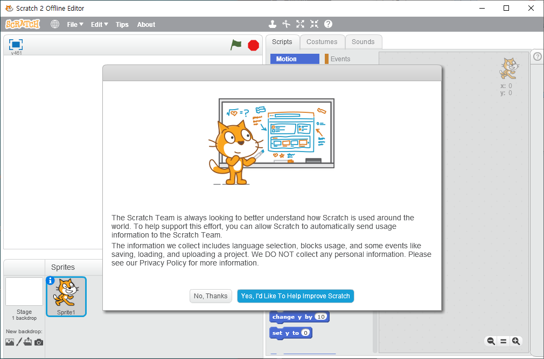Image resolution: width=544 pixels, height=359 pixels.
Task: Switch to the Costumes tab
Action: 322,42
